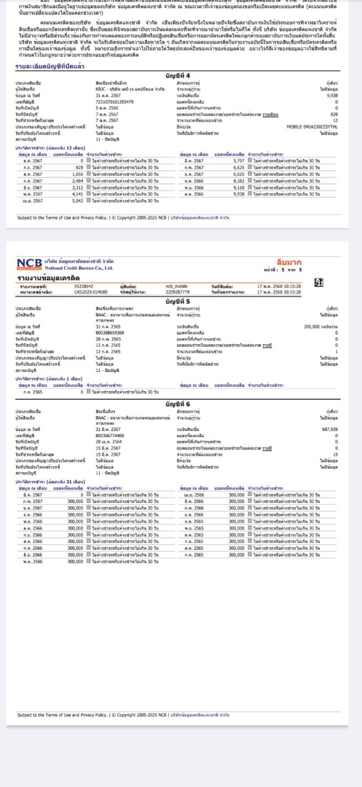Click the NCB logo in the report header
The image size is (362, 787).
pyautogui.click(x=29, y=265)
